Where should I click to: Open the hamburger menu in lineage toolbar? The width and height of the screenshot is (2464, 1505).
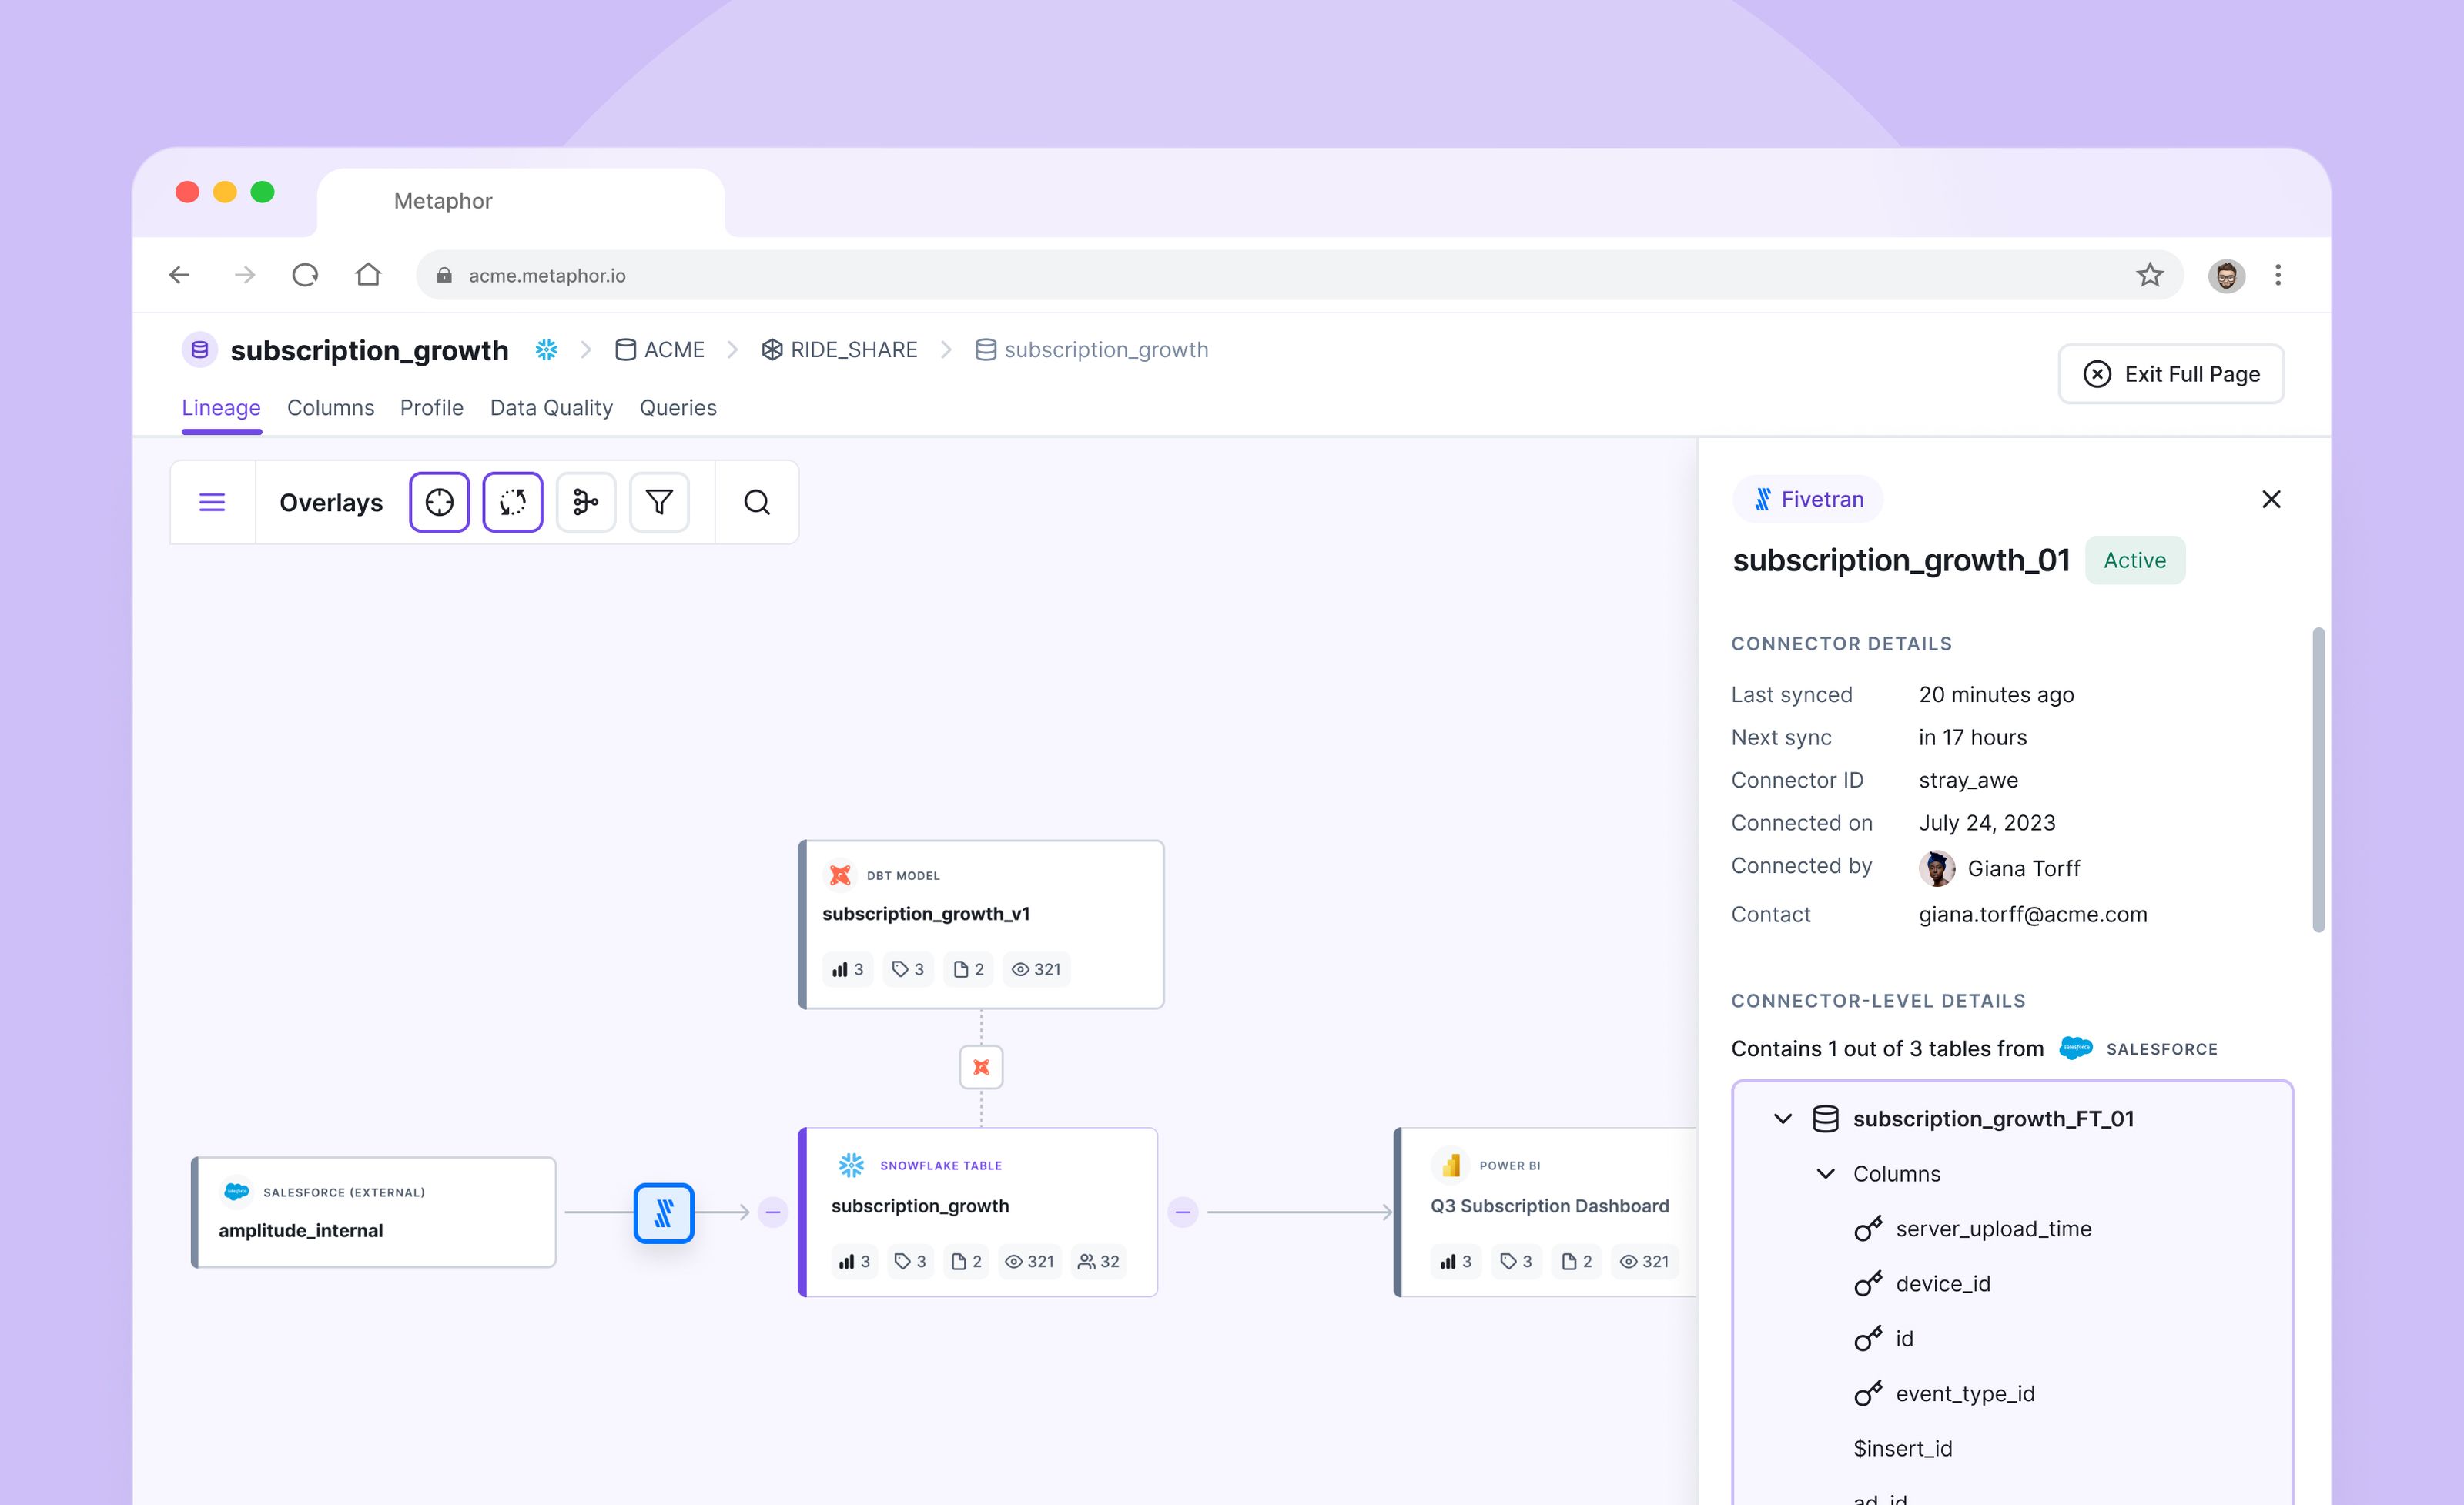(x=212, y=502)
